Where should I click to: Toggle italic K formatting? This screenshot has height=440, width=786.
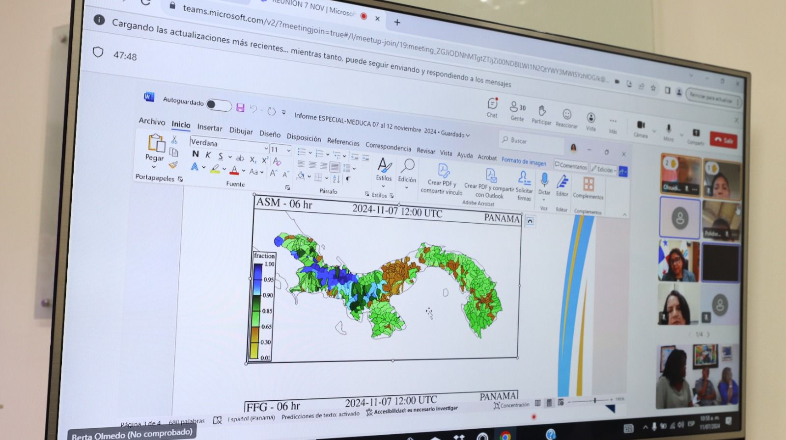[x=208, y=155]
